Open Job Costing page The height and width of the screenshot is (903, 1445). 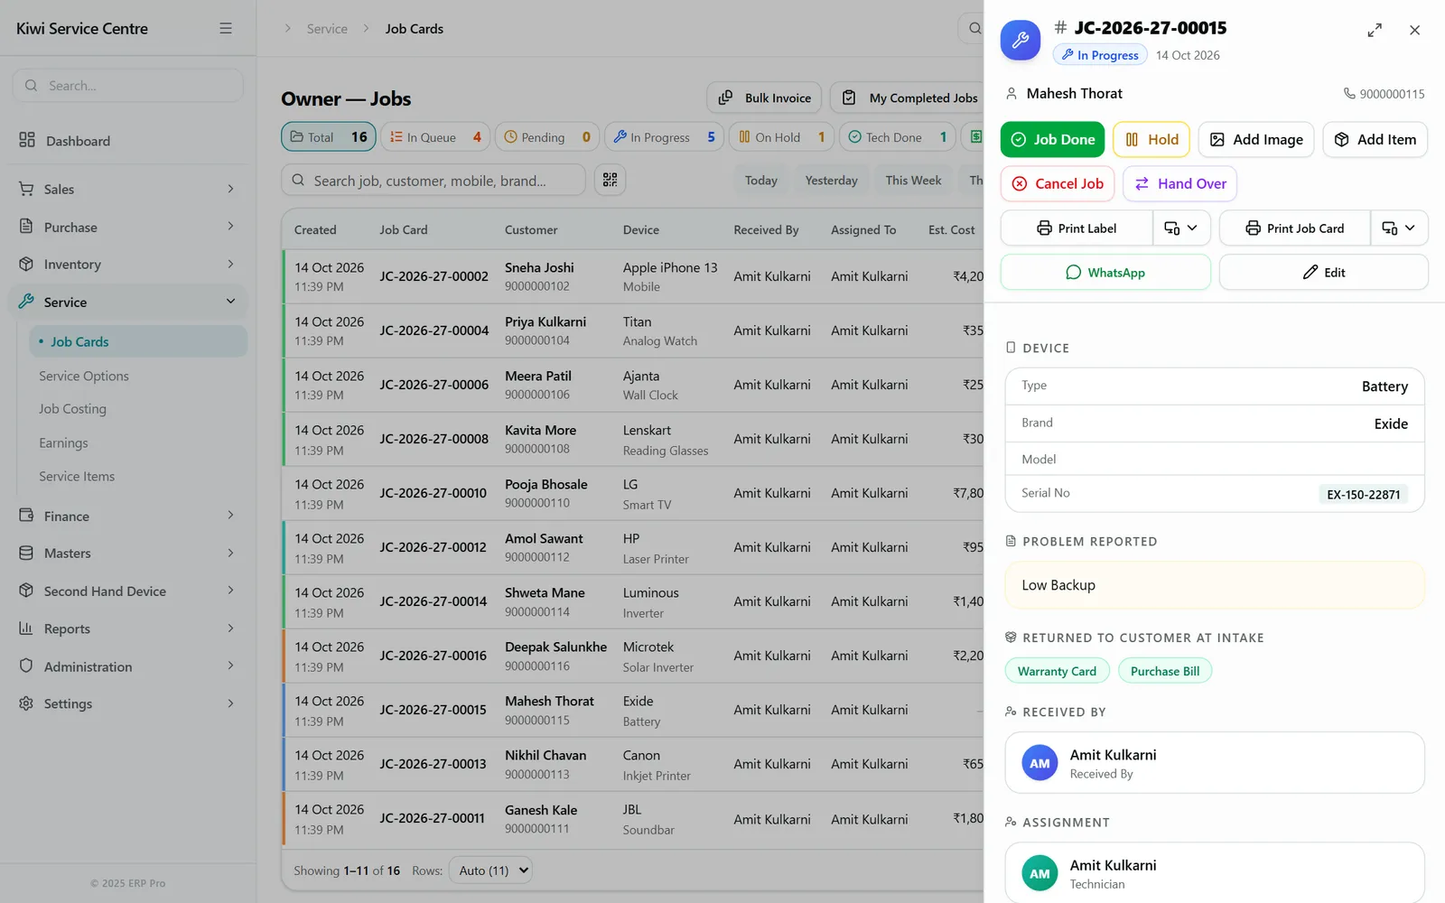click(x=72, y=409)
